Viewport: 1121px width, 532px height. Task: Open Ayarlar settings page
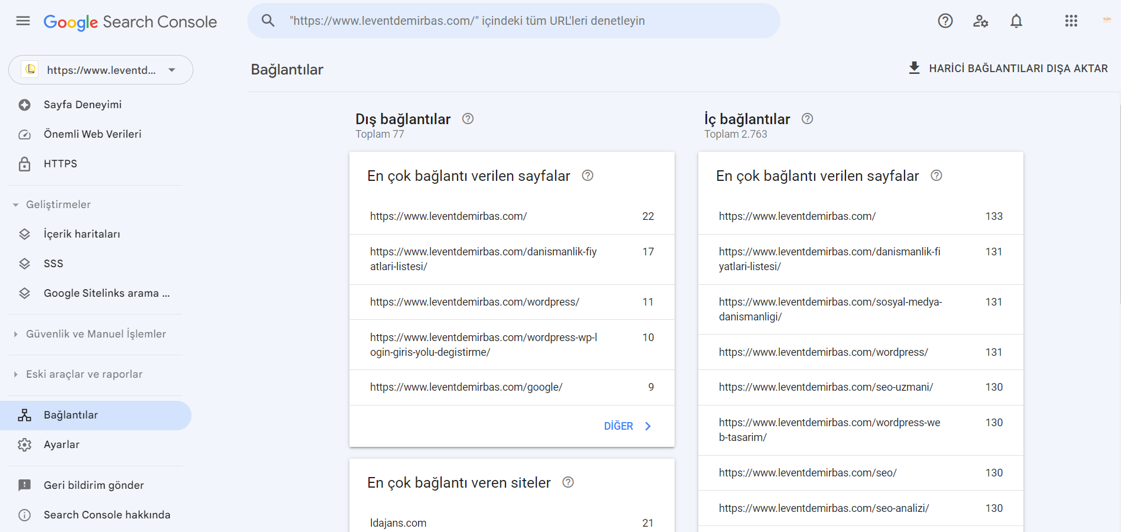click(x=96, y=445)
